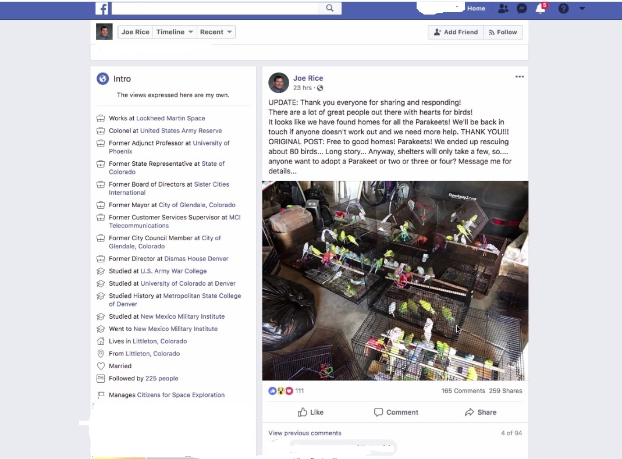Screen dimensions: 622x459
Task: Open the Messenger icon
Action: click(x=522, y=9)
